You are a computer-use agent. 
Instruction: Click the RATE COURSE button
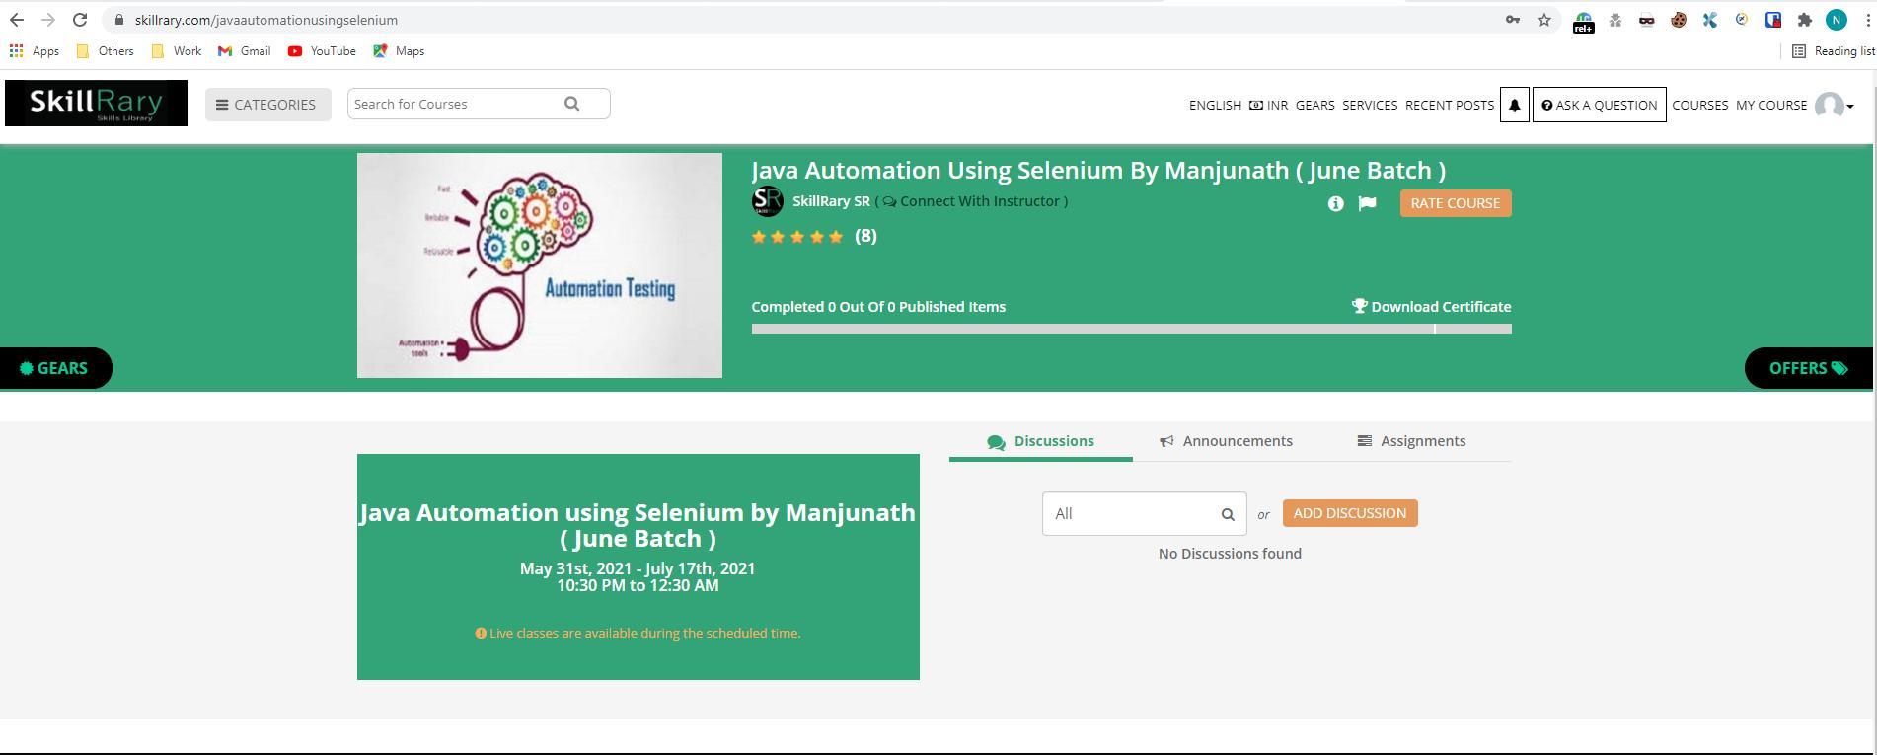pyautogui.click(x=1456, y=203)
